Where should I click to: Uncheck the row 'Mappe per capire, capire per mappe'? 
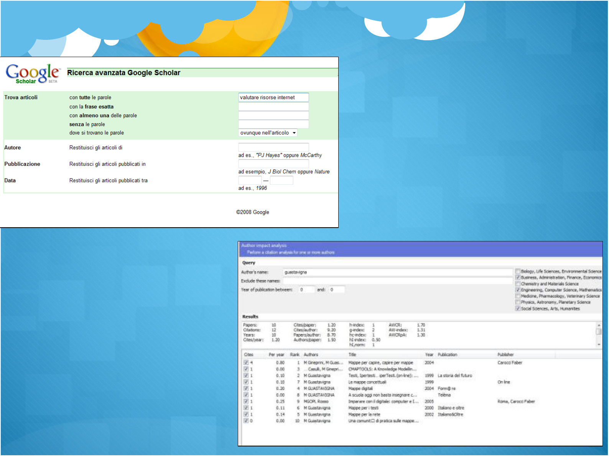246,363
